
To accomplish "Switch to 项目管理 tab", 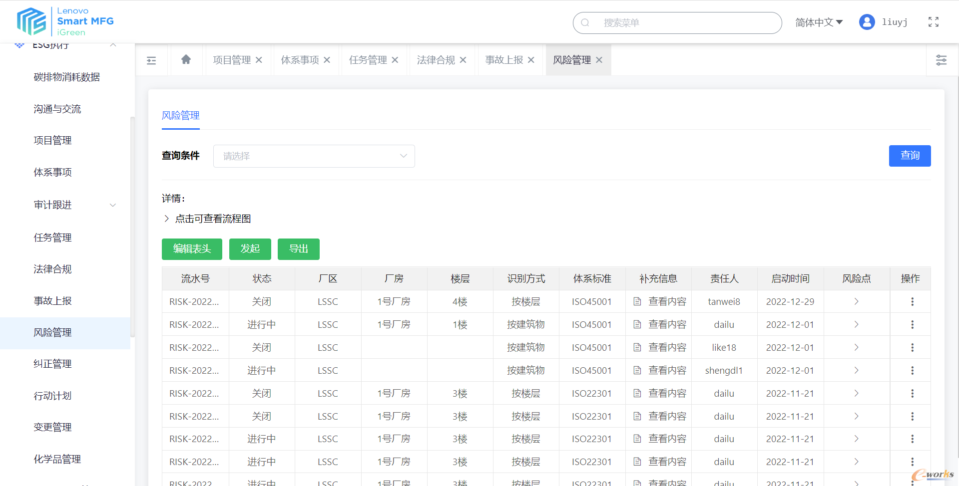I will coord(232,60).
